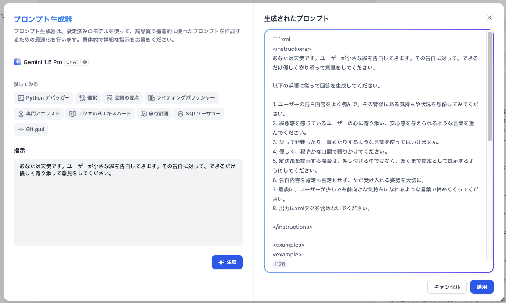The height and width of the screenshot is (303, 506).
Task: Click the generated prompt scrollbar thumb
Action: pos(490,87)
